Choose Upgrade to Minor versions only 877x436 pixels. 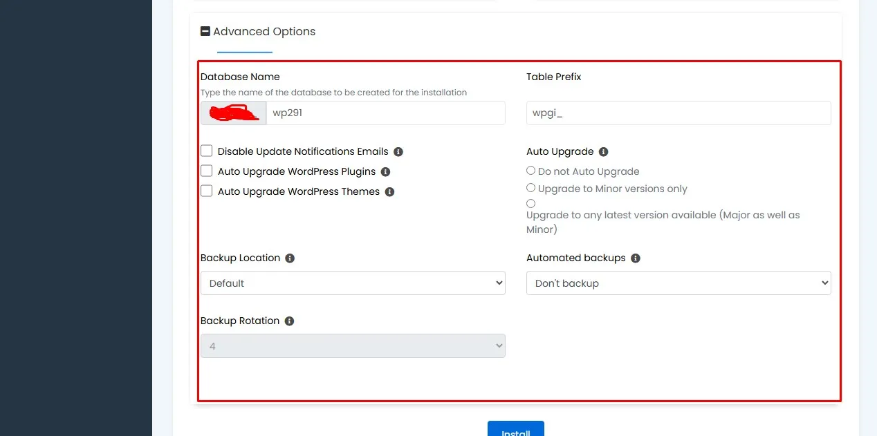[530, 187]
